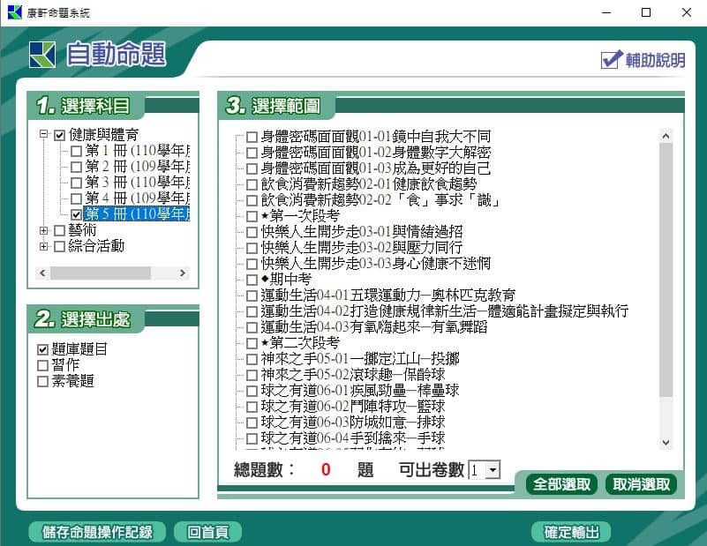
Task: Select 06-02鬥陣特攻—籃球 checkbox
Action: [252, 407]
